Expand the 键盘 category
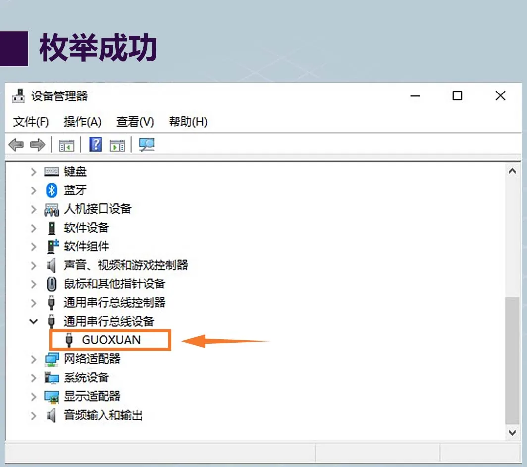Viewport: 527px width, 467px height. click(x=33, y=172)
